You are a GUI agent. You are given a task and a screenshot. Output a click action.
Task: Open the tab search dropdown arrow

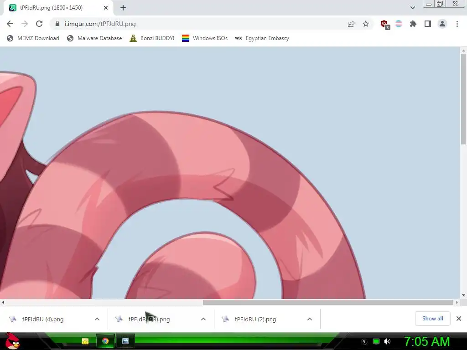click(412, 8)
